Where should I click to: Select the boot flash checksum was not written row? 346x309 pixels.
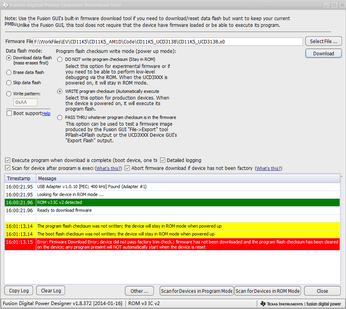pyautogui.click(x=172, y=234)
